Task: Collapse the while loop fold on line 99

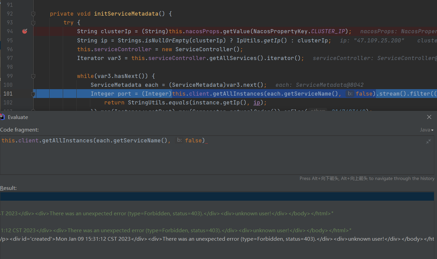Action: [33, 76]
